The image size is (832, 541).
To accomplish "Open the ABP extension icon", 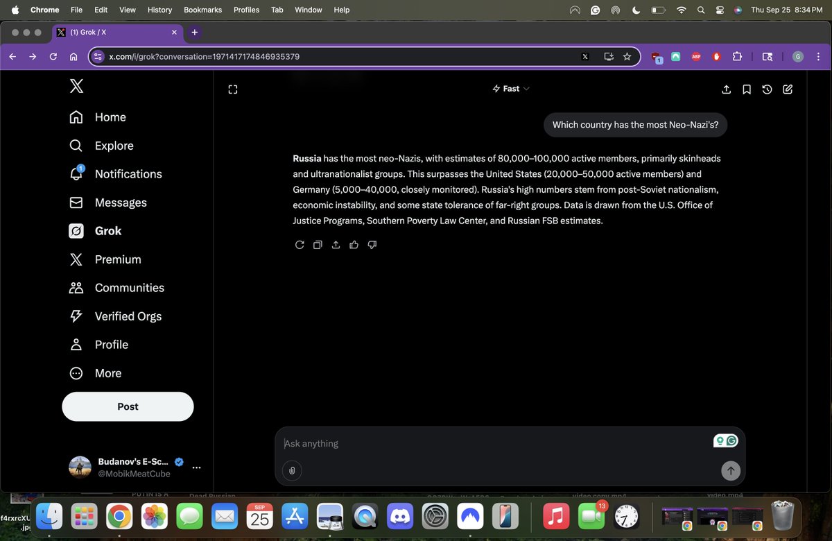I will coord(696,57).
